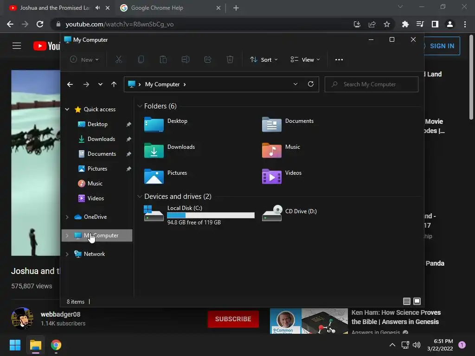475x356 pixels.
Task: Click the Delete trash icon
Action: pos(230,60)
